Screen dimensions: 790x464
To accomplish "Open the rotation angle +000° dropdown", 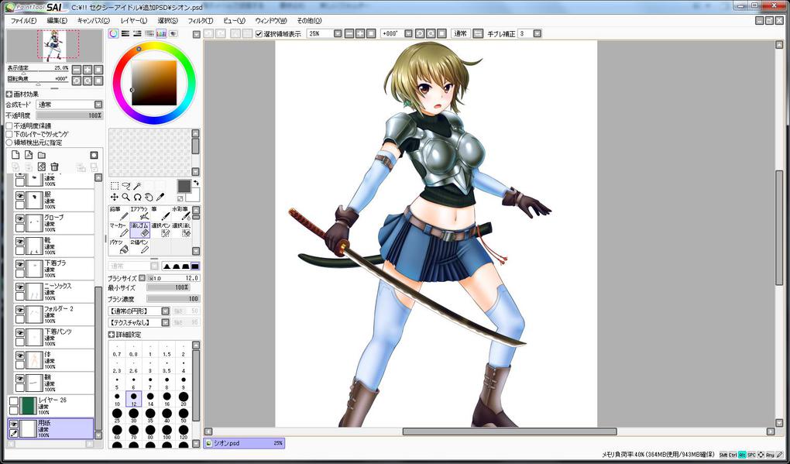I will point(408,34).
